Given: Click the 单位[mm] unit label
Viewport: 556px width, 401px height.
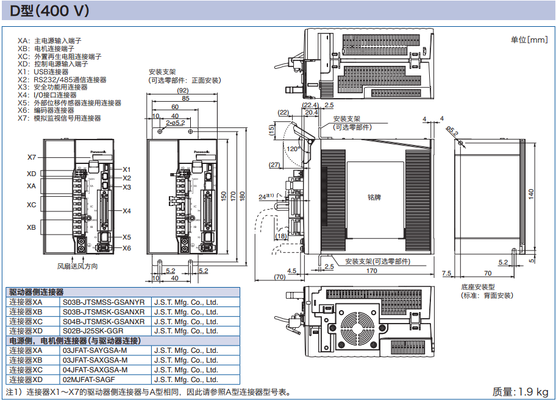Looking at the screenshot, I should [x=529, y=40].
